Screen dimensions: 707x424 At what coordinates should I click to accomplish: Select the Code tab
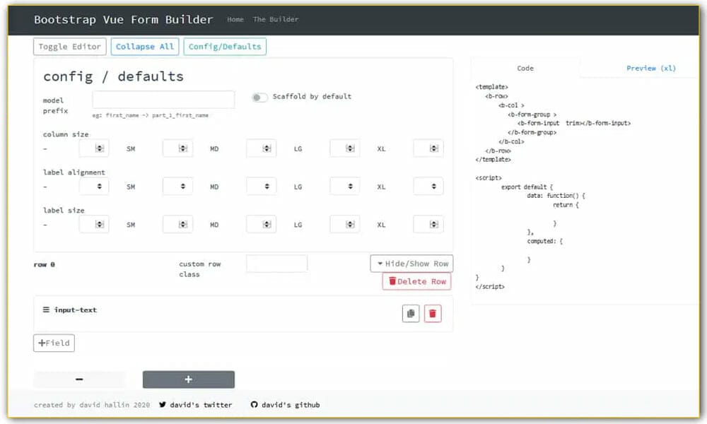(525, 68)
